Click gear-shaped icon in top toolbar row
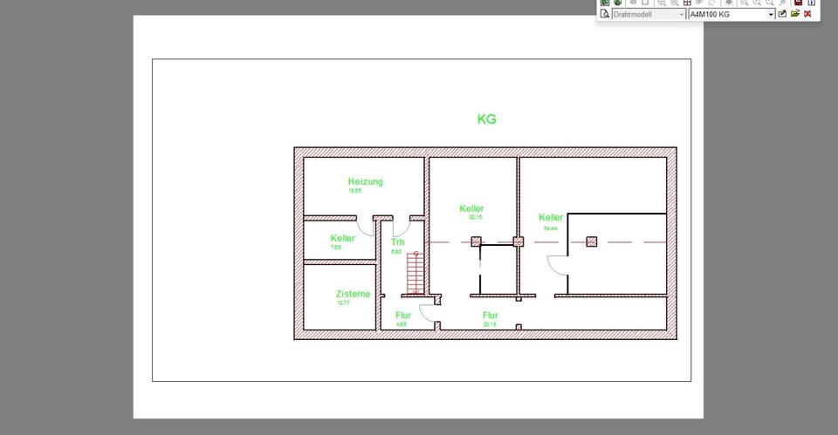 [729, 3]
